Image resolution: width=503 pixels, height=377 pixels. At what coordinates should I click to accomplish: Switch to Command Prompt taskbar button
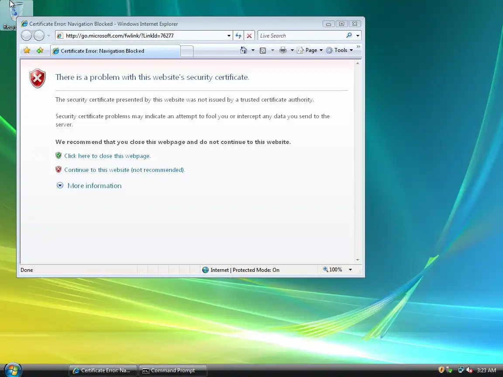coord(172,370)
